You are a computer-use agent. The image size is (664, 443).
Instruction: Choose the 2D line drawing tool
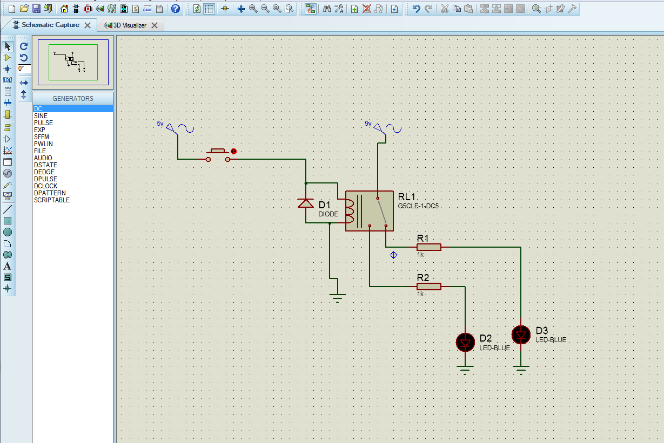point(8,209)
